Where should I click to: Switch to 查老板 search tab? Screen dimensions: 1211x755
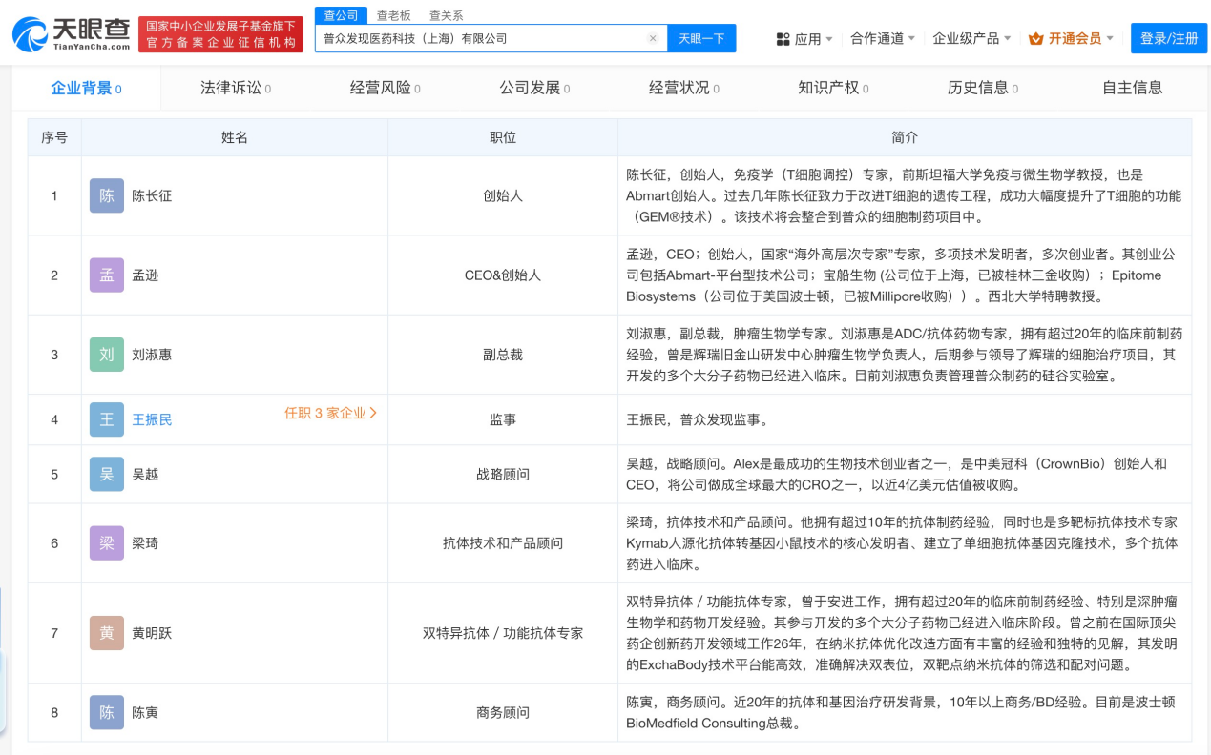tap(393, 15)
